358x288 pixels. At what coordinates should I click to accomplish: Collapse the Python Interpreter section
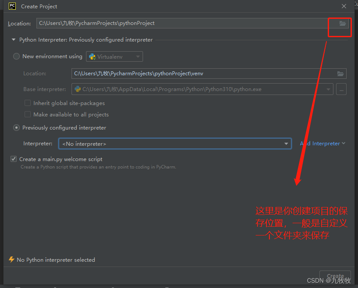[x=14, y=40]
